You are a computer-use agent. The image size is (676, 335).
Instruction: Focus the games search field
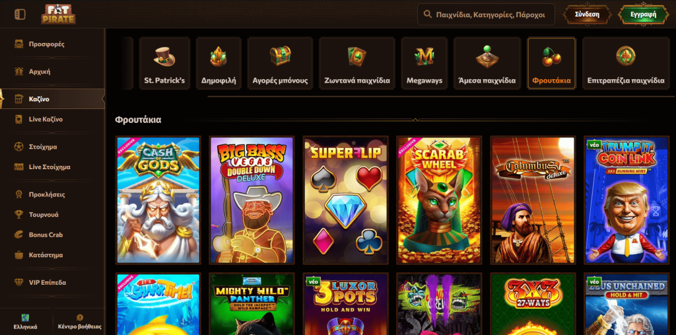tap(486, 15)
